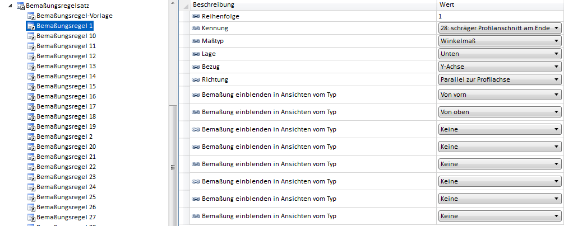The image size is (564, 226).
Task: Expand the Lage dropdown set to Unten
Action: pyautogui.click(x=556, y=54)
